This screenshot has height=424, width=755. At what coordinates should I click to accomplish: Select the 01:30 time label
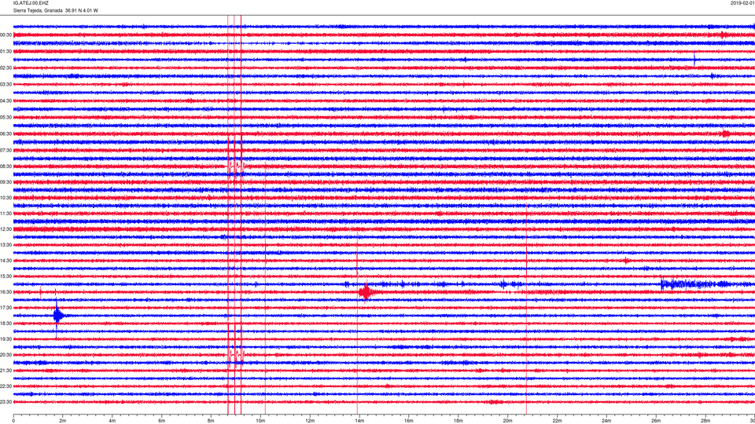[x=6, y=52]
